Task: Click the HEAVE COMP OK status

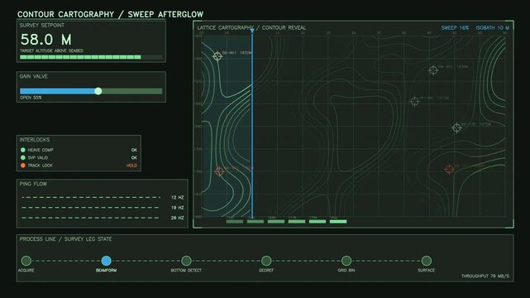Action: click(x=134, y=150)
